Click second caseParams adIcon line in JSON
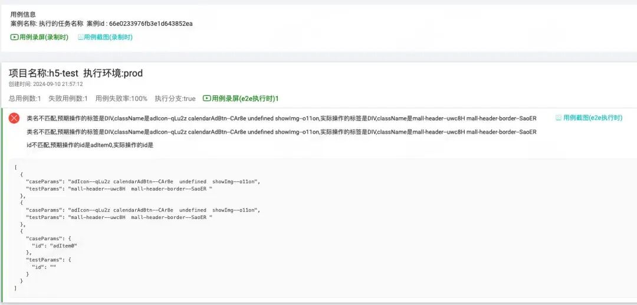 [143, 210]
